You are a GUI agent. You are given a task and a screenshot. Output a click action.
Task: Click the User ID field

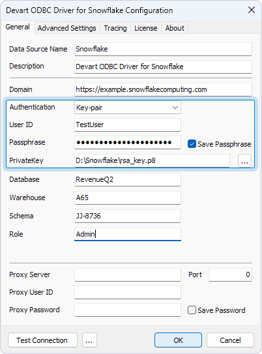[128, 125]
